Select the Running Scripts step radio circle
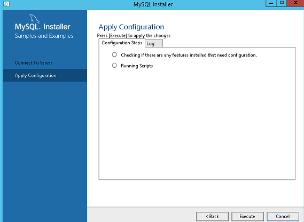The width and height of the screenshot is (304, 222). (114, 65)
